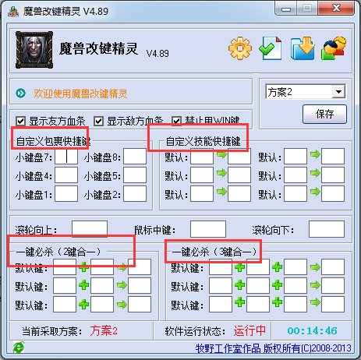Click the 软件运行状态 label

coord(195,331)
